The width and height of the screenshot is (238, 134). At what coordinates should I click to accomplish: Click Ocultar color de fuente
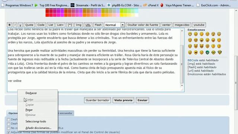tap(143, 25)
